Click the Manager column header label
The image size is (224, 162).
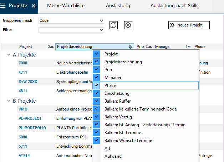(x=163, y=47)
